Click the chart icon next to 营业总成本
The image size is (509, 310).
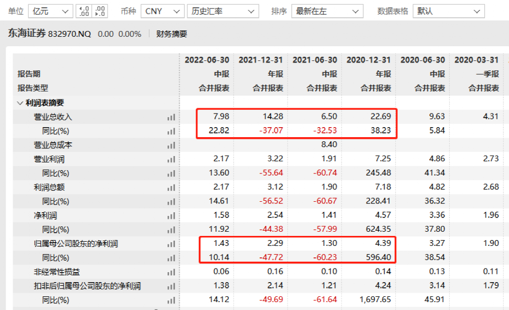point(171,144)
